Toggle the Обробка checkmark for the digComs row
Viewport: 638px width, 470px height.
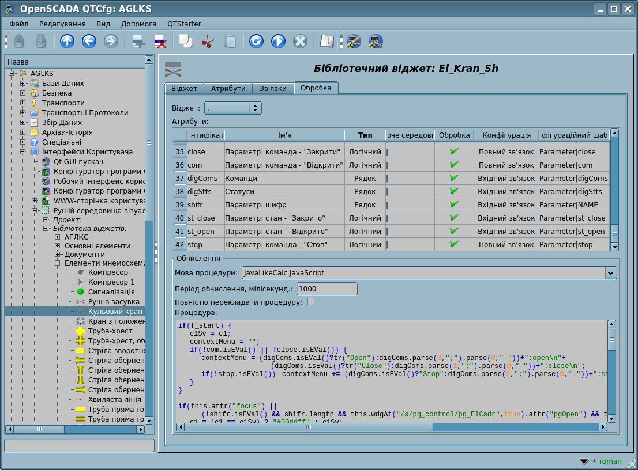(454, 178)
